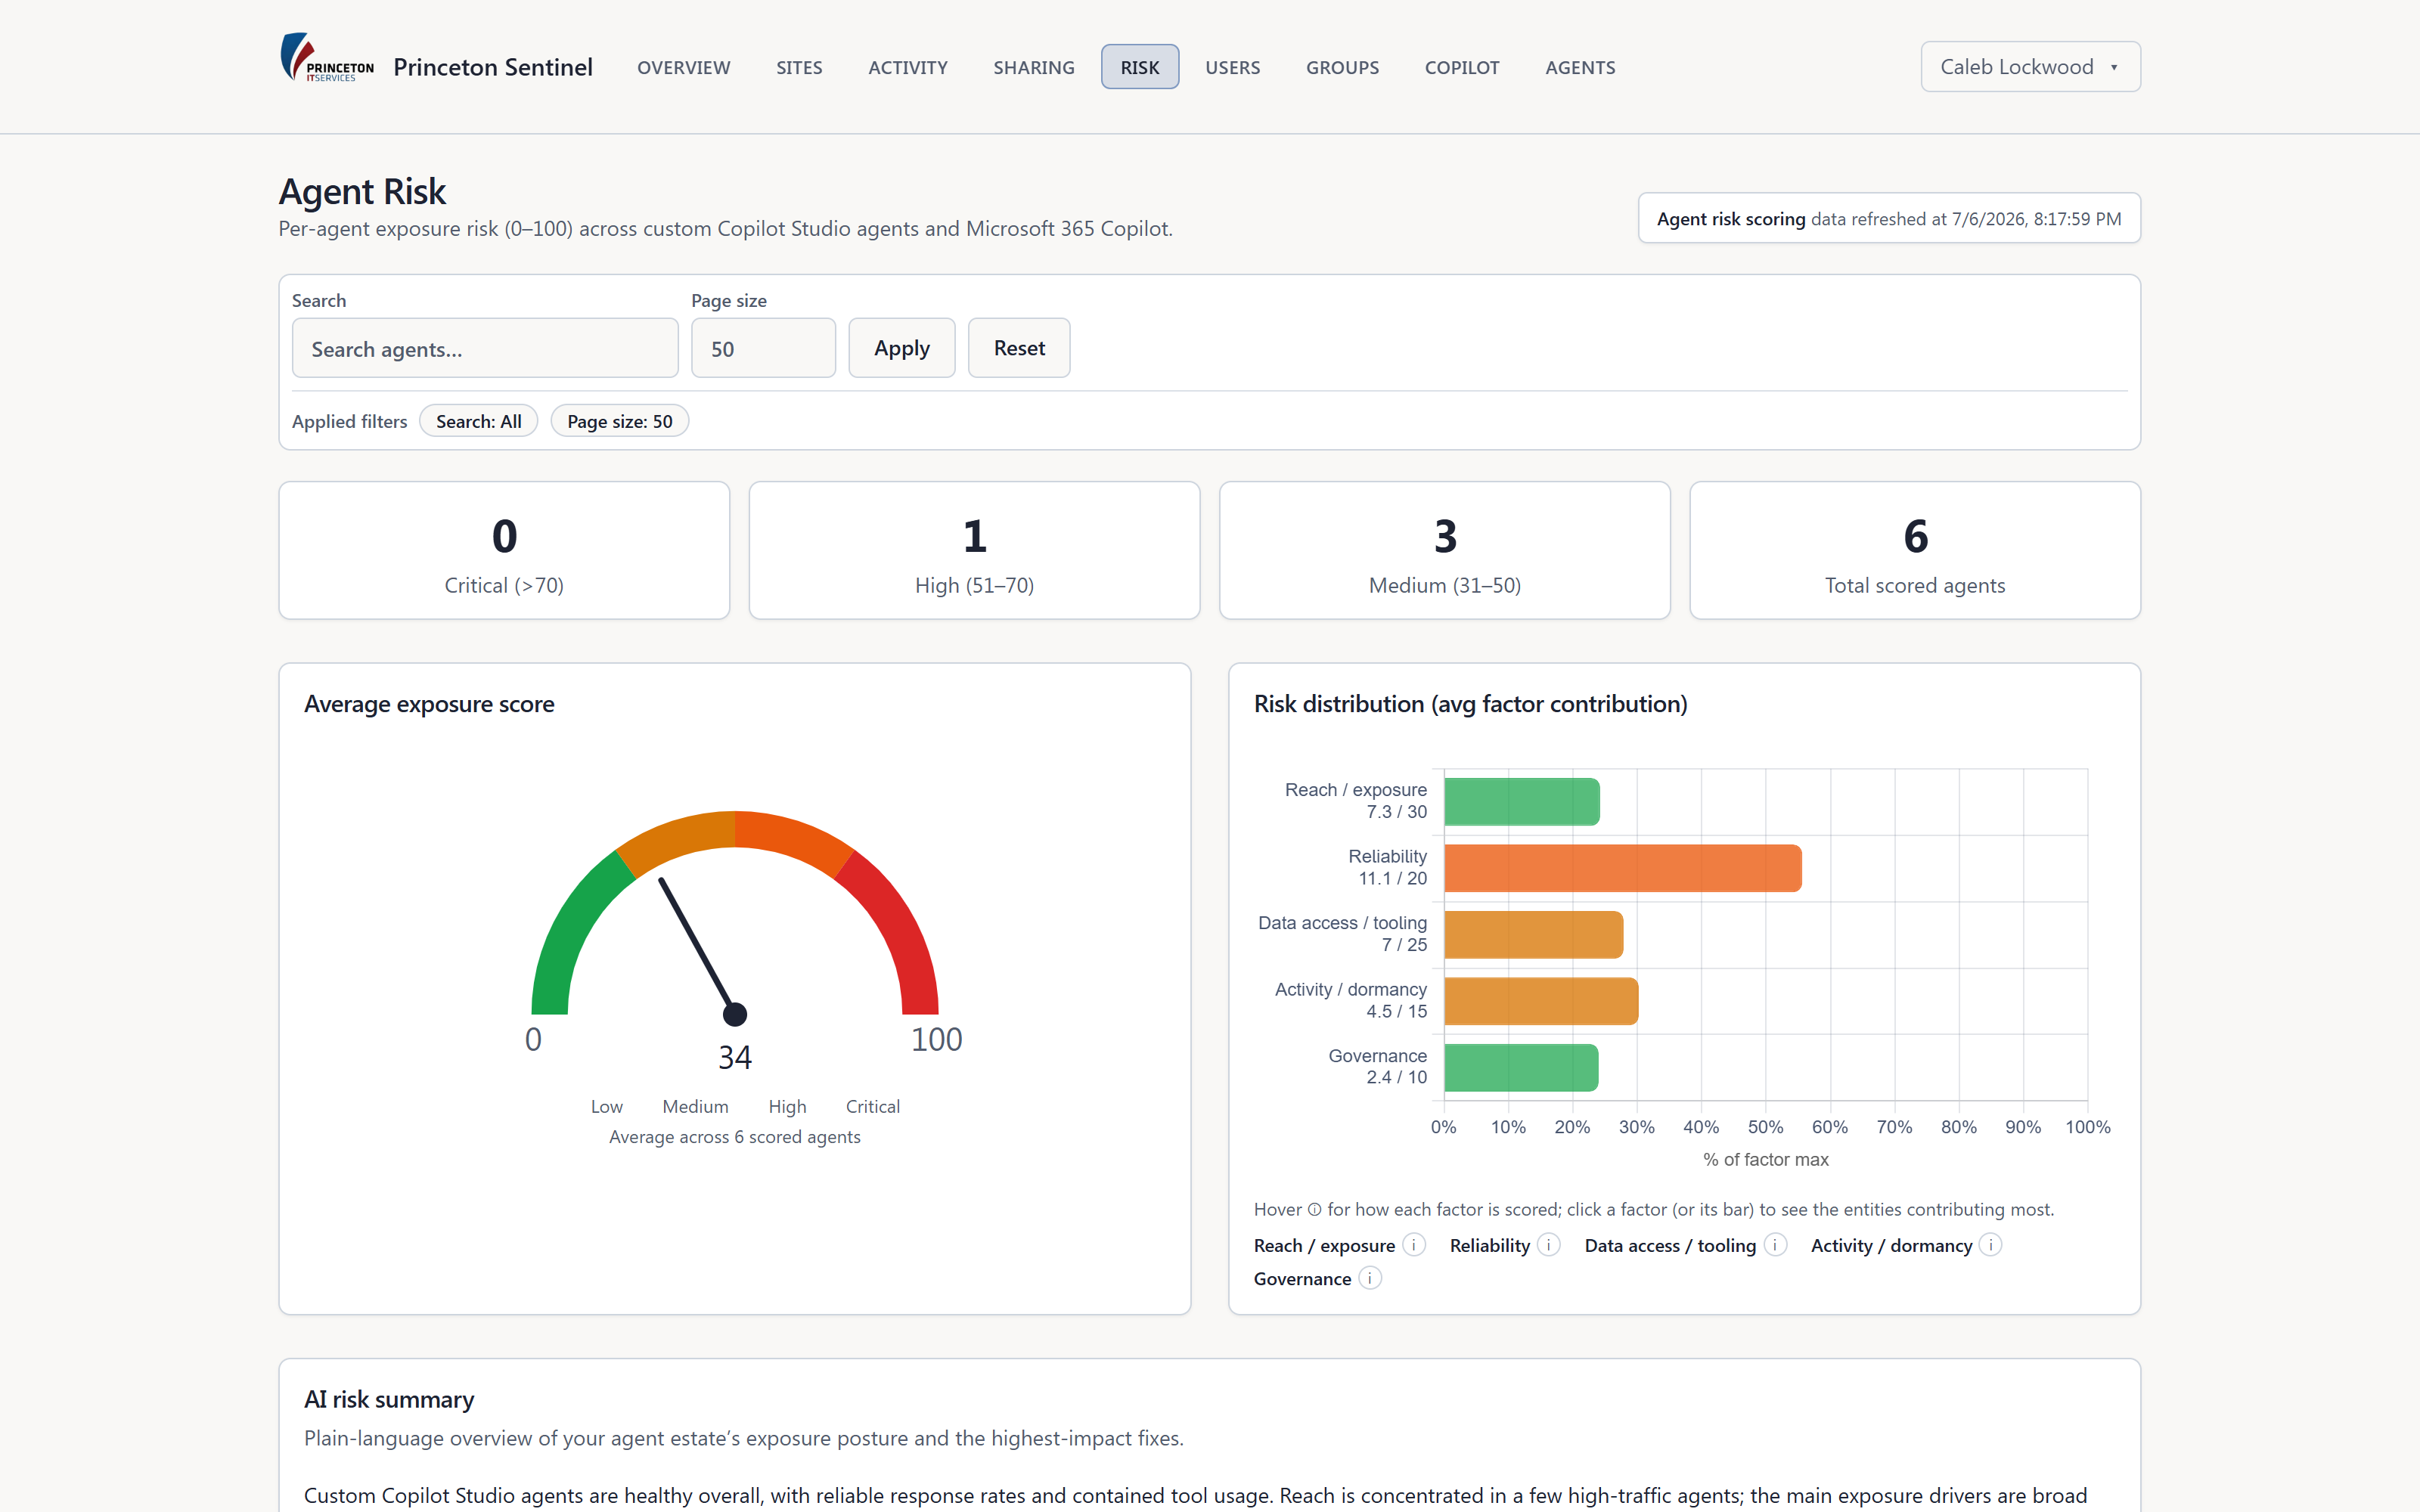
Task: Click the Page size field
Action: (x=763, y=348)
